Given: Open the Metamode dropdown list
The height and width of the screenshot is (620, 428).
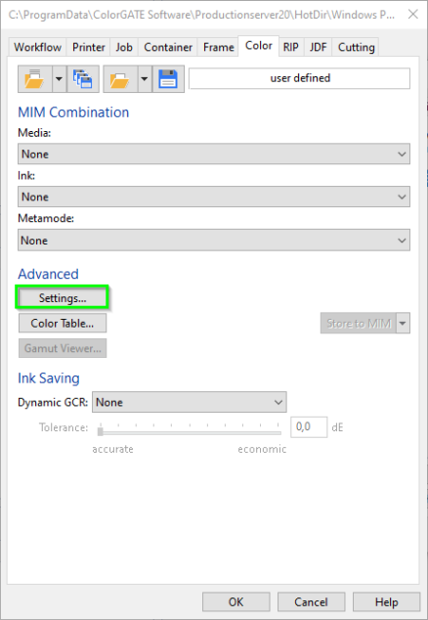Looking at the screenshot, I should point(214,240).
